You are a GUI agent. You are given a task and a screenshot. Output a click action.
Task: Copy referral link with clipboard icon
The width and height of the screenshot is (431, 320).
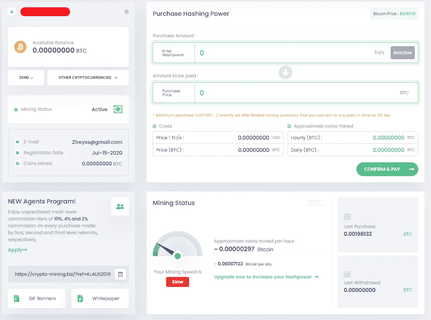coord(120,274)
